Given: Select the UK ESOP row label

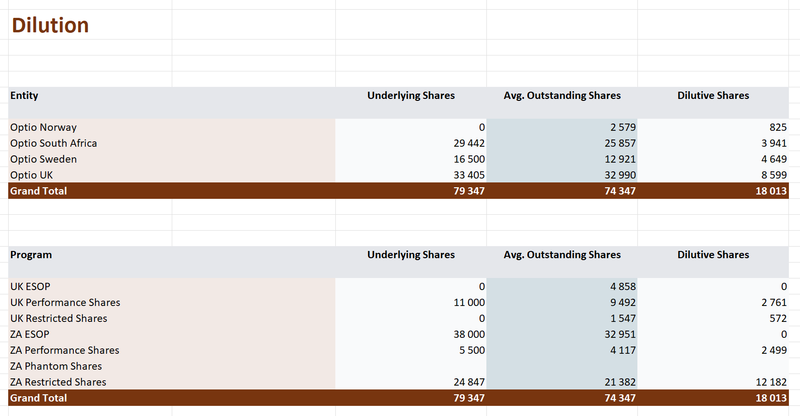Looking at the screenshot, I should [x=30, y=287].
